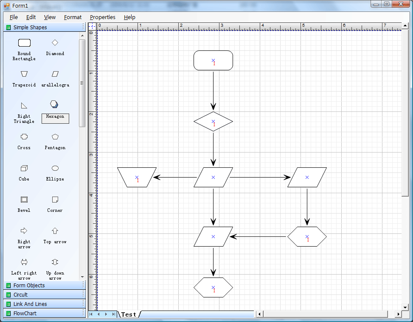This screenshot has height=322, width=413.
Task: Pick the Right arrow shape icon
Action: click(24, 231)
